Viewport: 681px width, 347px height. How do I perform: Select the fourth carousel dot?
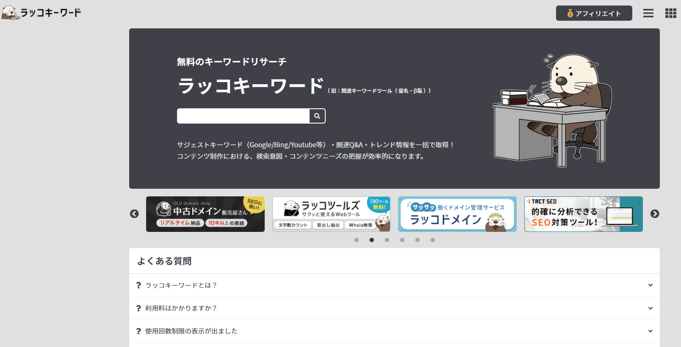(x=402, y=240)
